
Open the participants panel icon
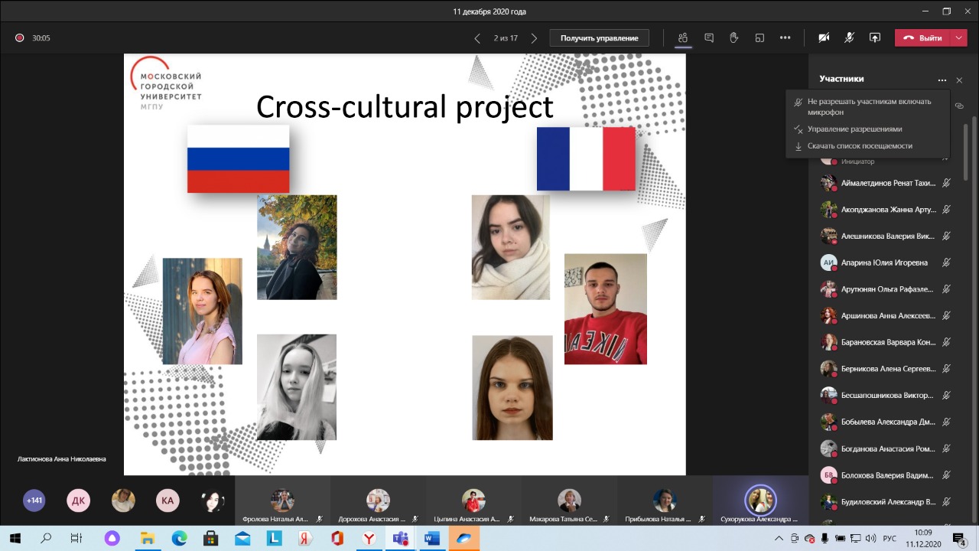click(x=683, y=37)
